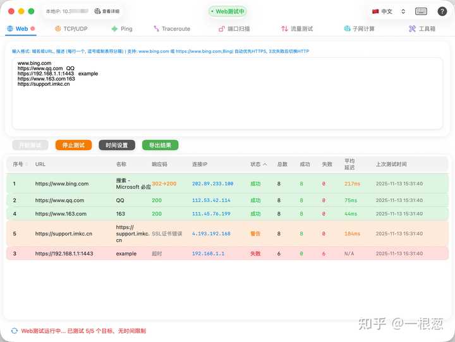
Task: Switch to the TCP/UDP tab
Action: click(x=71, y=28)
